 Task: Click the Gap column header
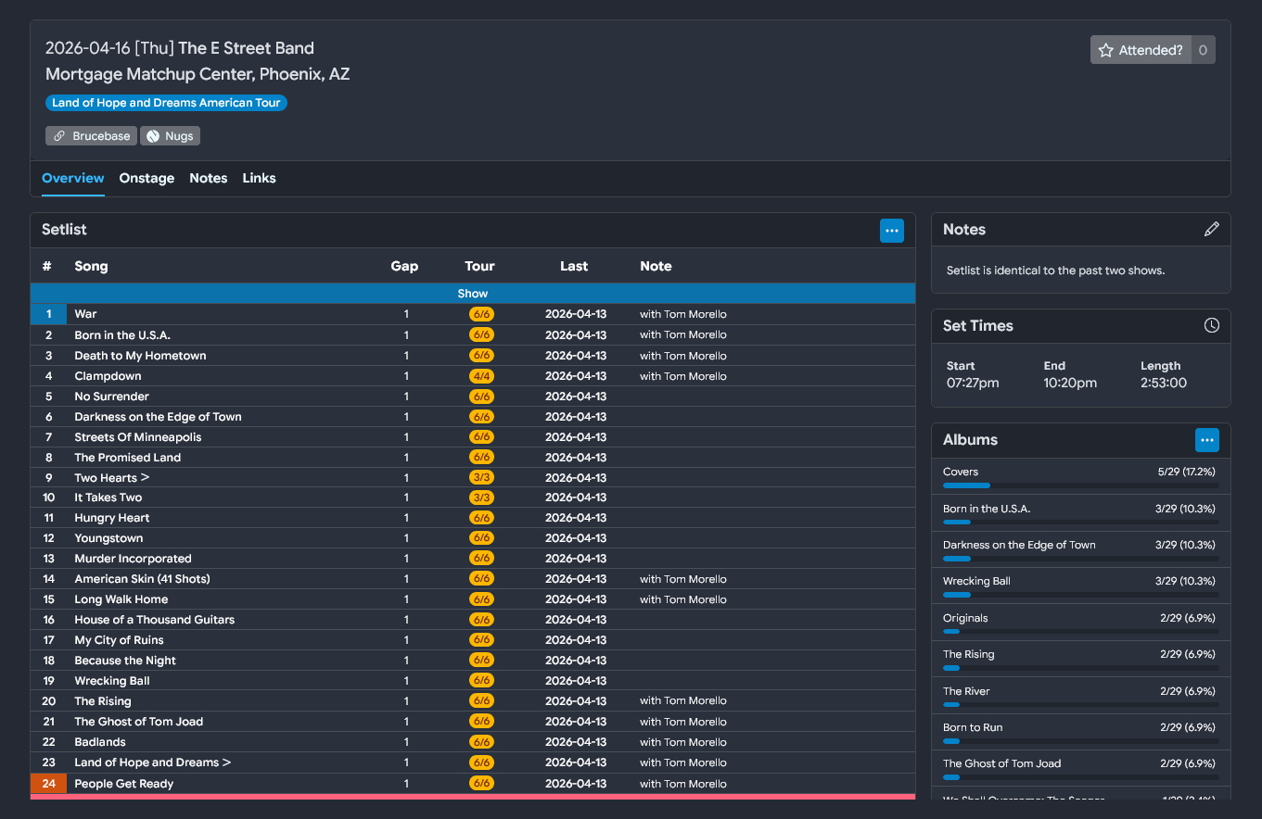pos(404,267)
